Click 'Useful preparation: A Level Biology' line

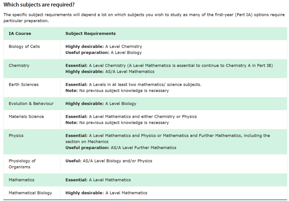click(x=104, y=53)
